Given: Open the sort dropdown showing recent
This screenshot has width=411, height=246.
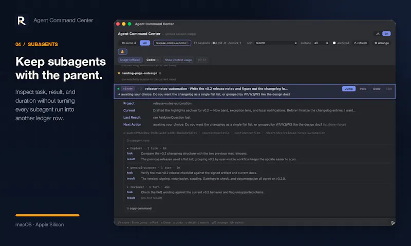Looking at the screenshot, I should [x=276, y=43].
